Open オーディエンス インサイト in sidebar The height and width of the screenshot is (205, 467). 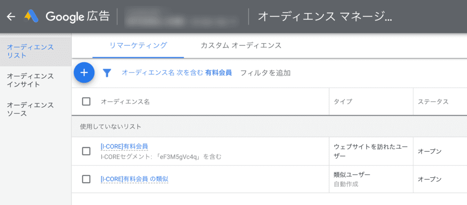30,80
